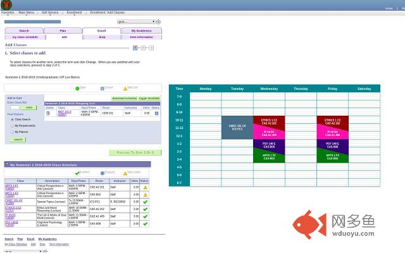
Task: Open the Favorites dropdown menu
Action: (x=8, y=13)
